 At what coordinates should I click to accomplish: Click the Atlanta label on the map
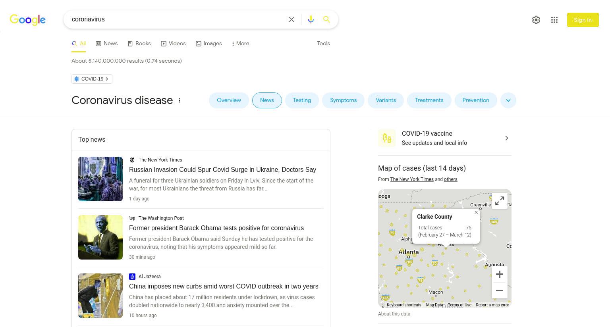408,252
